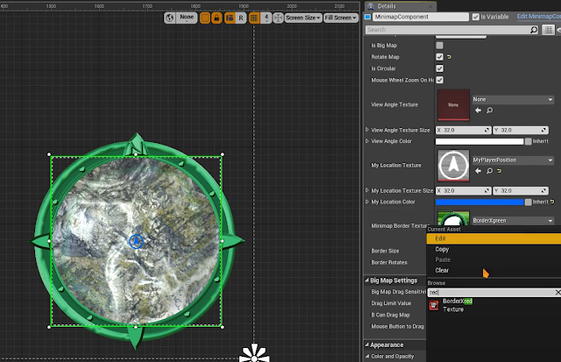This screenshot has height=362, width=561.
Task: Collapse the Appearance section
Action: point(366,344)
